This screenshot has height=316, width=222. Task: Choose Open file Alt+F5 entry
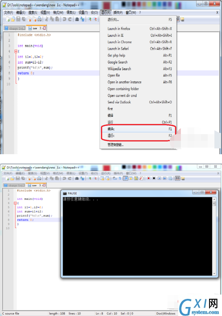pyautogui.click(x=138, y=76)
